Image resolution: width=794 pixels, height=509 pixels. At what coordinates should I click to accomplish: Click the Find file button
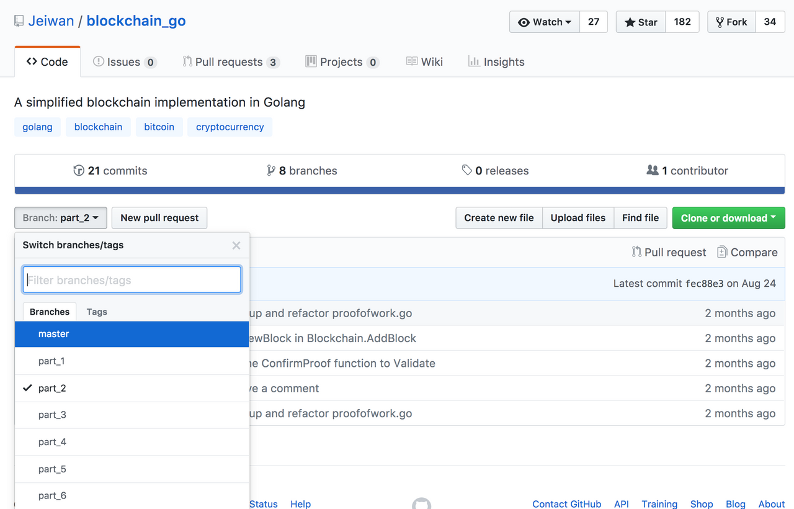tap(640, 218)
